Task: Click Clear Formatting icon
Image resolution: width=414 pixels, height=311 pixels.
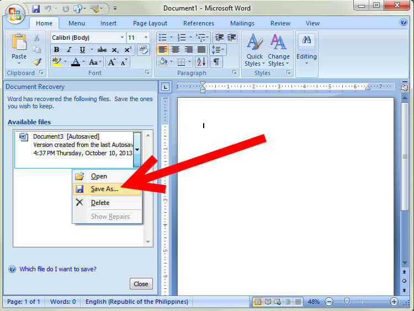Action: (x=144, y=50)
